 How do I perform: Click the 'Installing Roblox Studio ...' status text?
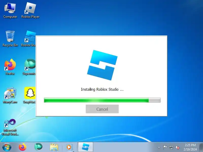(x=102, y=89)
